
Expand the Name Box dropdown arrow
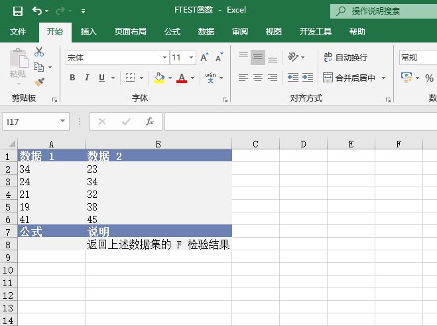click(63, 122)
